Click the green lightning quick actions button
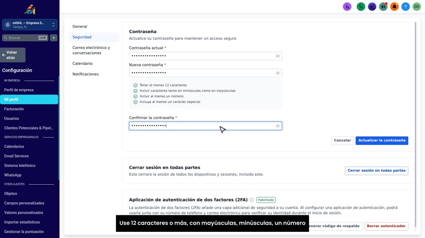 click(x=54, y=38)
